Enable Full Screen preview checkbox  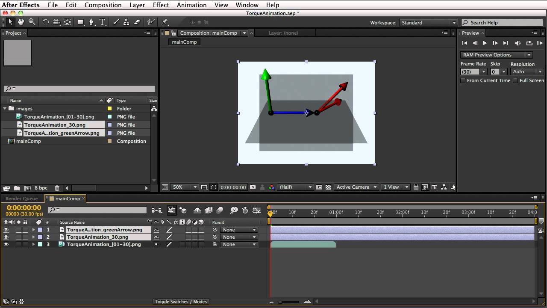tap(515, 80)
